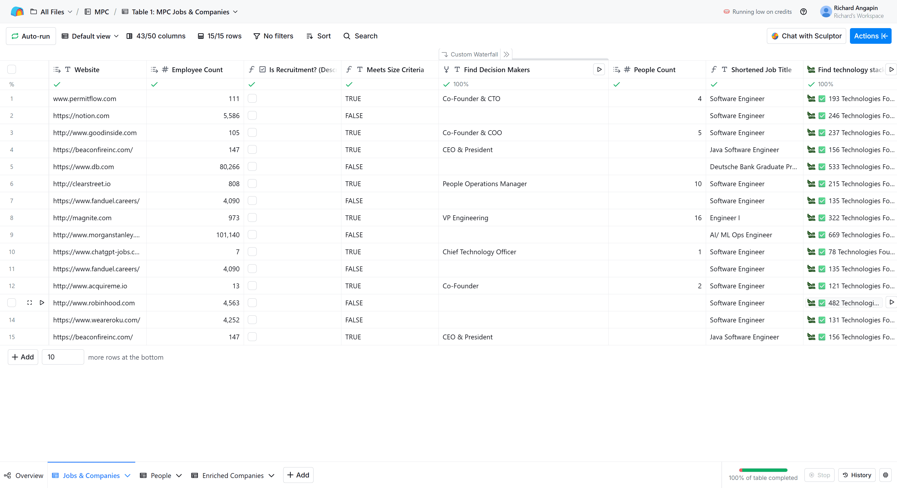Open the Default view dropdown

[x=91, y=36]
